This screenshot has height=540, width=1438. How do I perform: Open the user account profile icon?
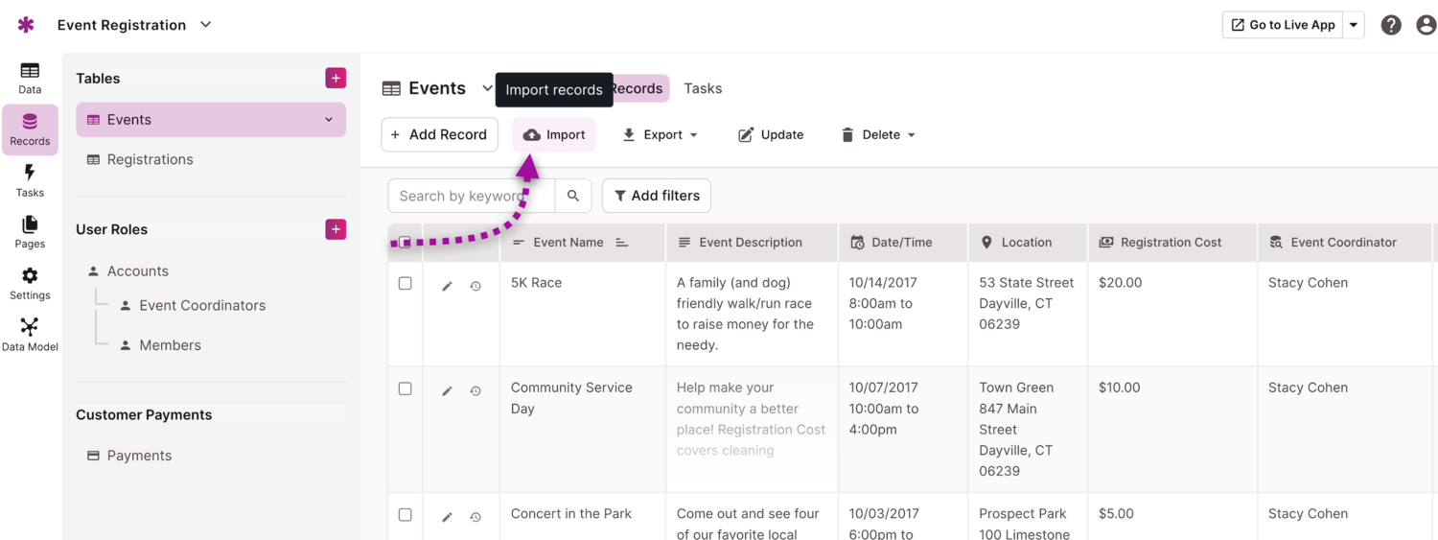(1426, 25)
